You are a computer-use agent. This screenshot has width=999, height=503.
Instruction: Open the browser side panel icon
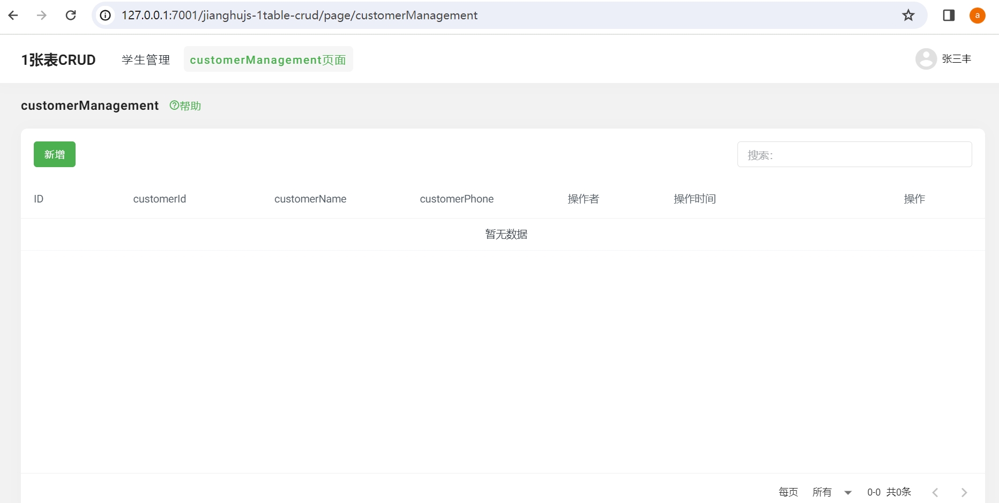point(949,15)
